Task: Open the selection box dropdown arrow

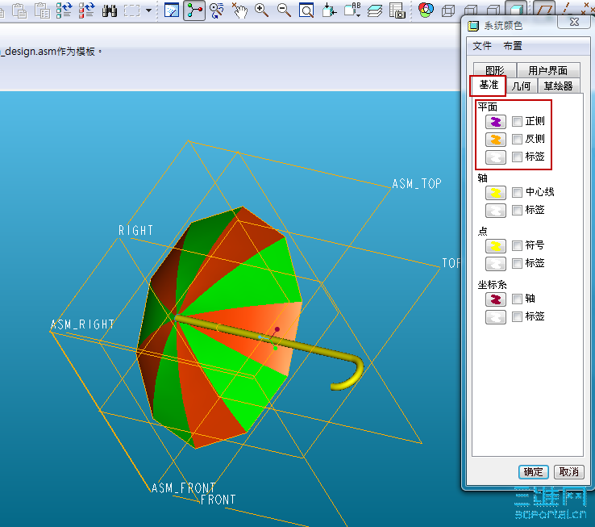Action: click(x=148, y=10)
